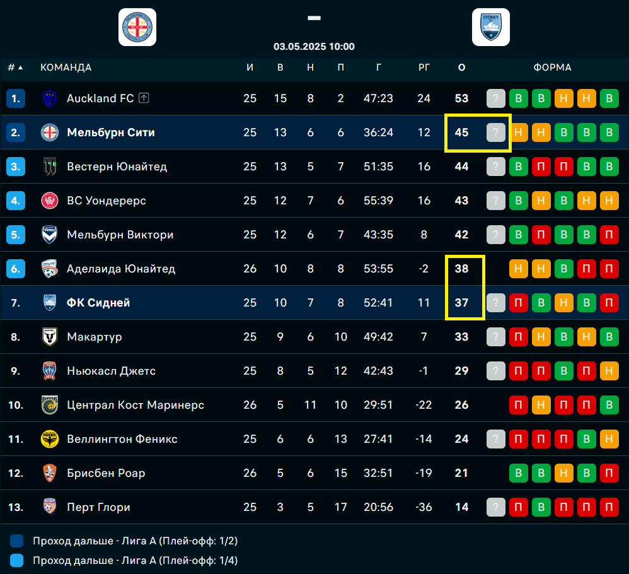Click the Sydney FC crest in match header
Screen dimensions: 629x574
pyautogui.click(x=490, y=27)
